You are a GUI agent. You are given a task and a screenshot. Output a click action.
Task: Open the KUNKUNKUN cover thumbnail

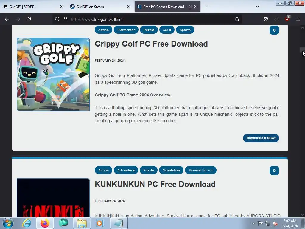click(x=53, y=198)
